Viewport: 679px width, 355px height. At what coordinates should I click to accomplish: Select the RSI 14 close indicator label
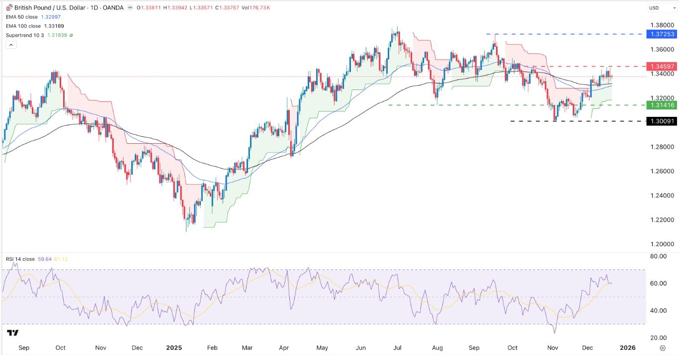(x=21, y=259)
